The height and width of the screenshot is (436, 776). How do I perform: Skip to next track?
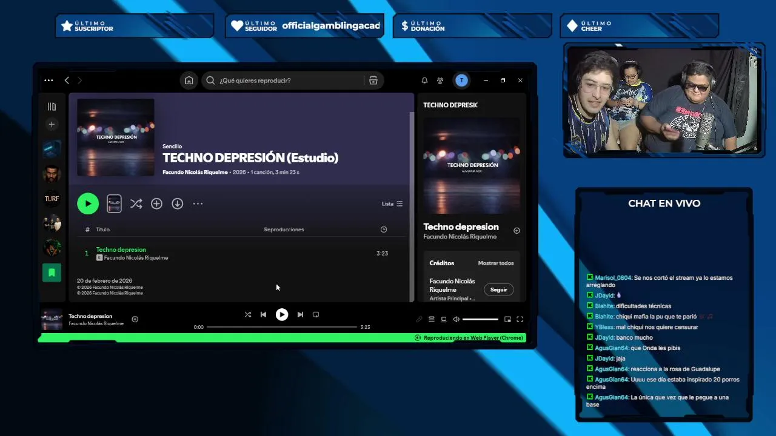pos(300,314)
